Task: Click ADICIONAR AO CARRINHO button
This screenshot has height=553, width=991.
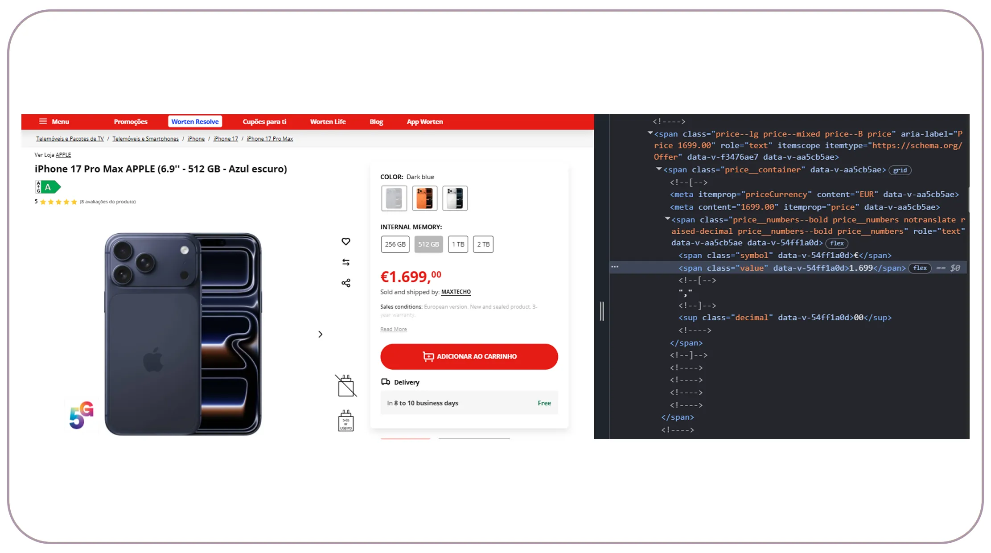Action: [469, 356]
